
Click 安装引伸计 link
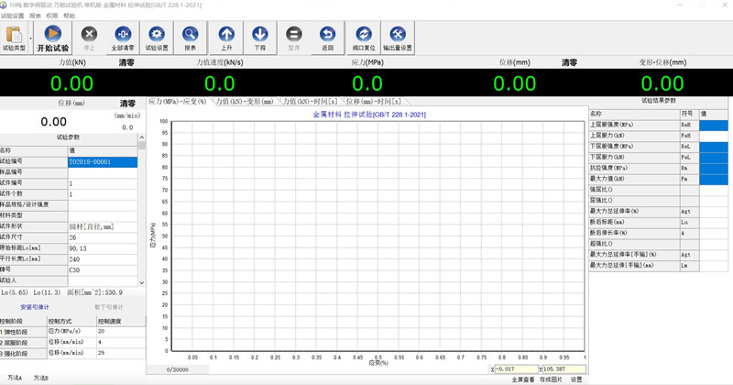[35, 307]
